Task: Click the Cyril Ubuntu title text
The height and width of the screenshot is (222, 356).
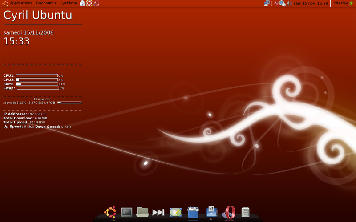Action: 38,15
